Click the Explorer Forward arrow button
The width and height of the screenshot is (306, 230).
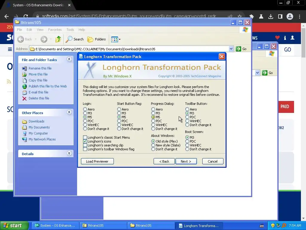(x=44, y=39)
